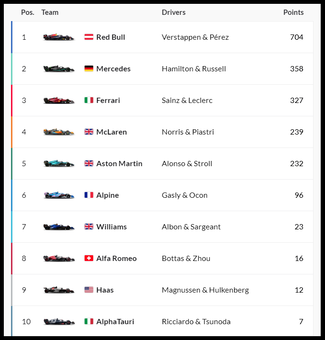Click the Williams blue car image

[x=59, y=227]
